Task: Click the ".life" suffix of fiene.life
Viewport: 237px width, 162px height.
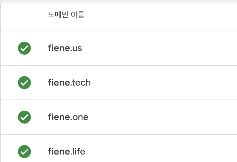Action: tap(78, 152)
